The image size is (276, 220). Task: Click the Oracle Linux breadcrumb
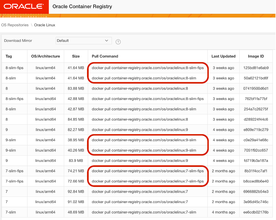pyautogui.click(x=45, y=25)
